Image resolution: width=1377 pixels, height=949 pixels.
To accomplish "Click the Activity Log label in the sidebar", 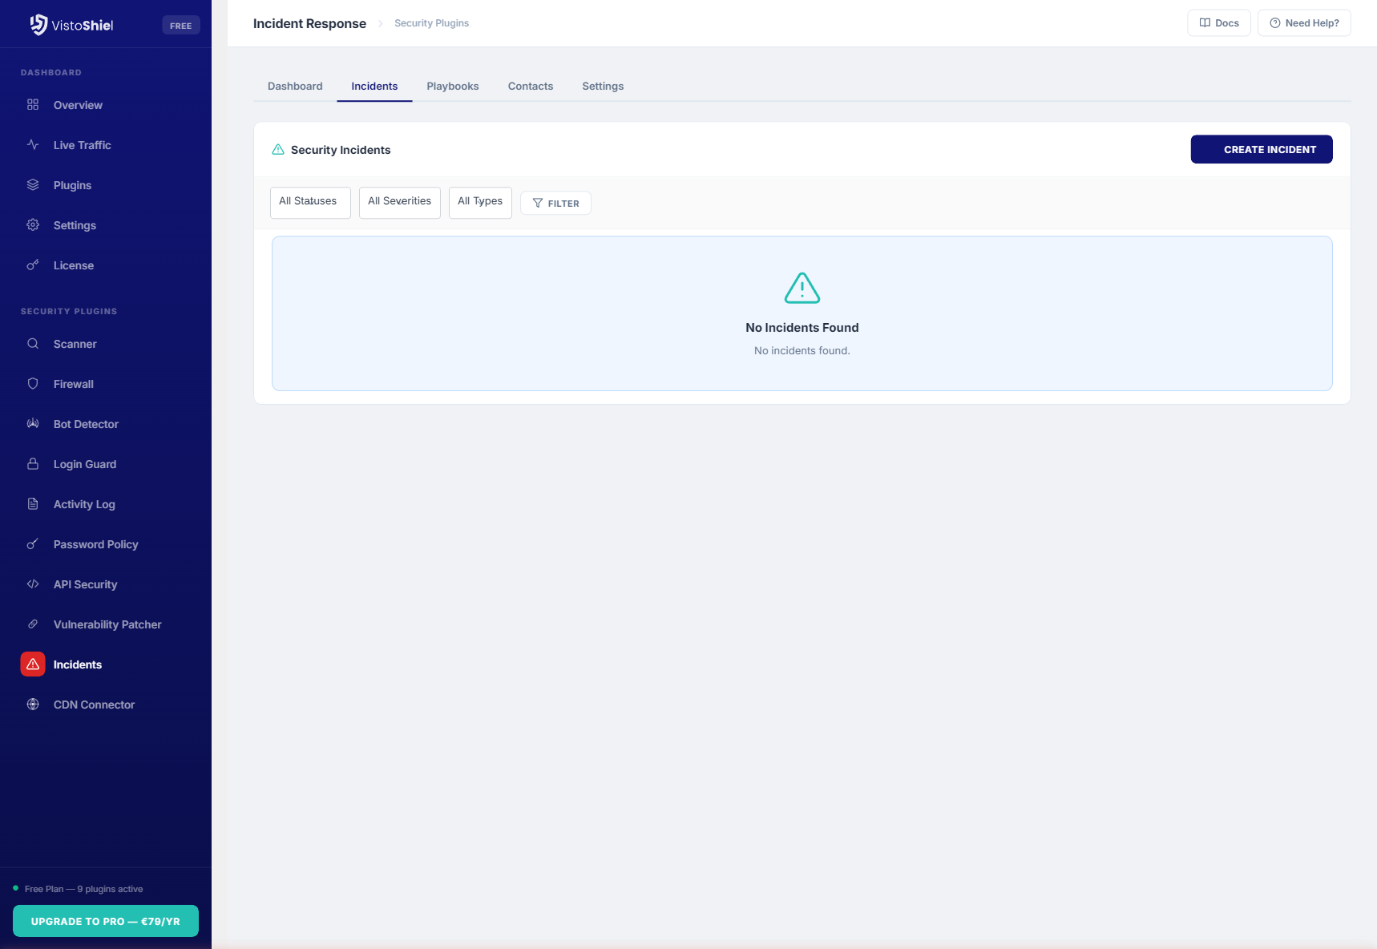I will tap(84, 504).
